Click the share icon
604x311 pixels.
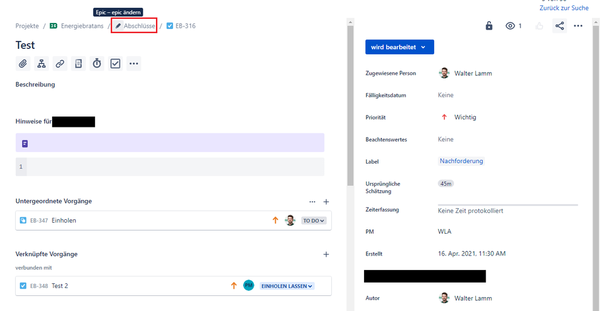tap(560, 26)
